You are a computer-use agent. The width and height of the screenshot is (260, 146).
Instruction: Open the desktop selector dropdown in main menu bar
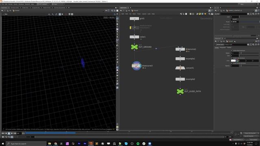(x=43, y=4)
